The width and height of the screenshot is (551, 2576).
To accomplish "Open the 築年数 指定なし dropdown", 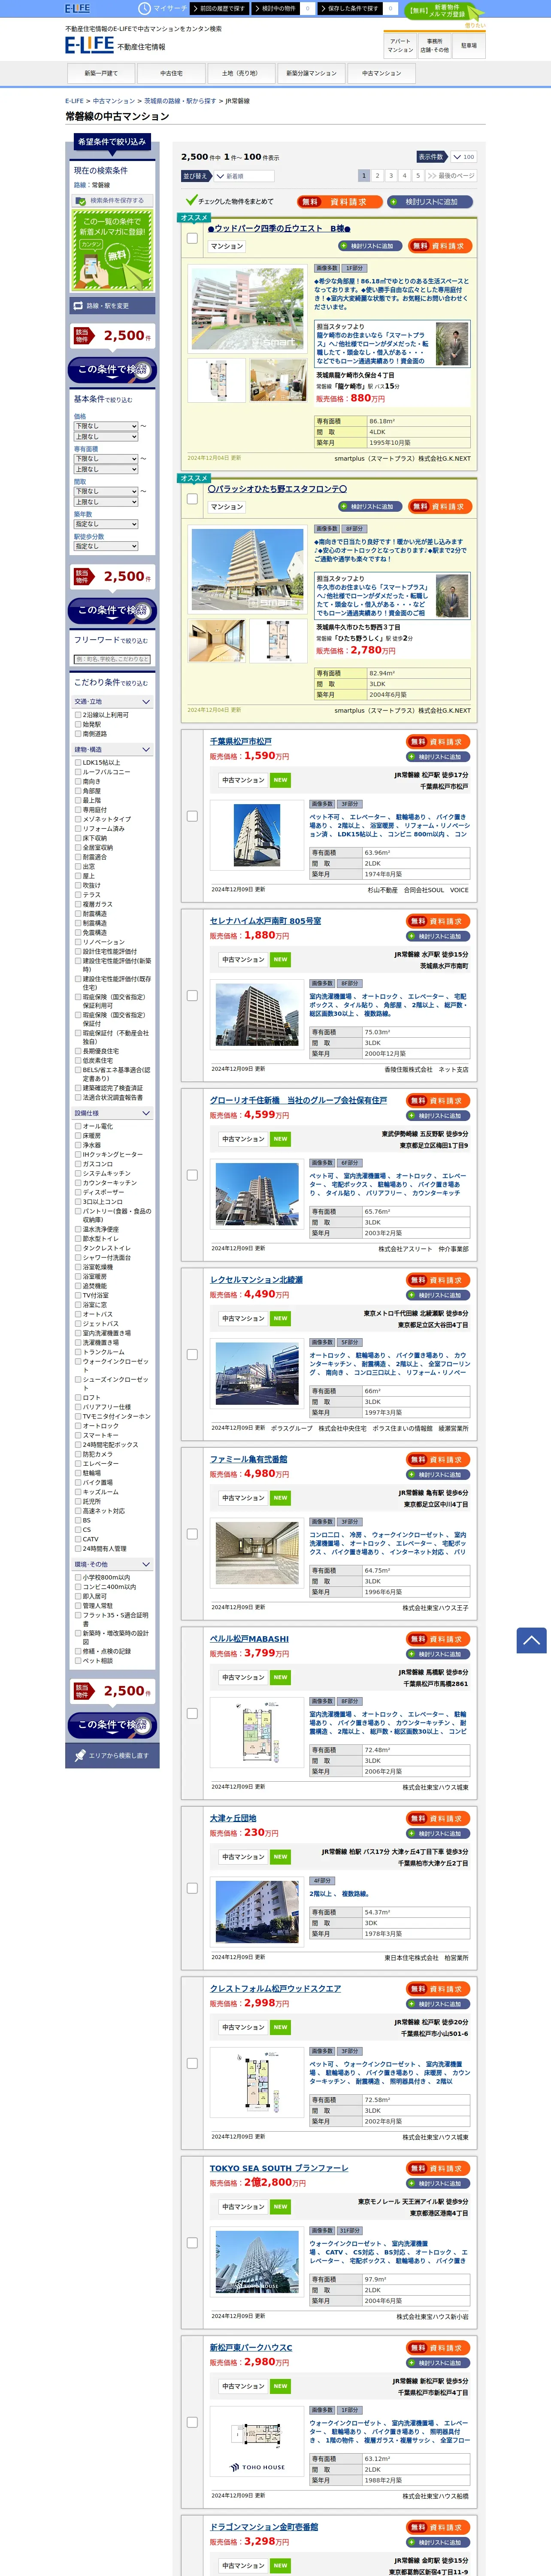I will (106, 524).
